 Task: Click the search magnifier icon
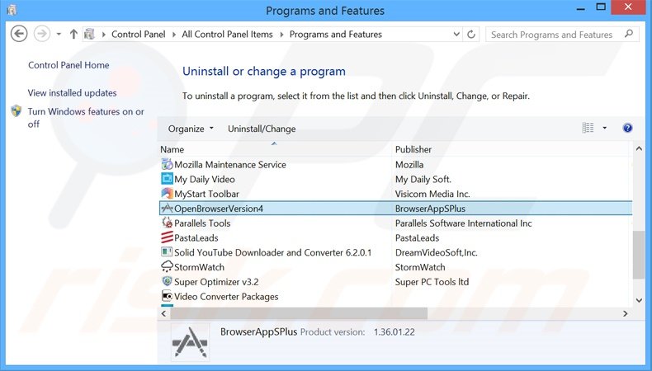click(x=629, y=34)
